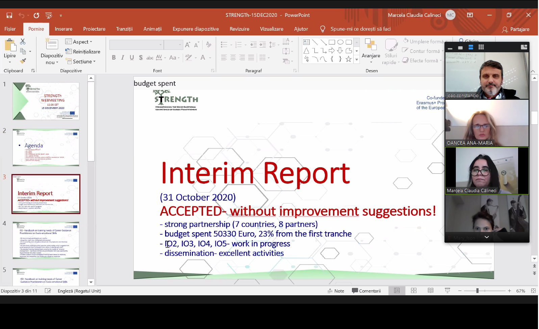Screen dimensions: 539x329
Task: Open Reading view from status bar
Action: [431, 291]
